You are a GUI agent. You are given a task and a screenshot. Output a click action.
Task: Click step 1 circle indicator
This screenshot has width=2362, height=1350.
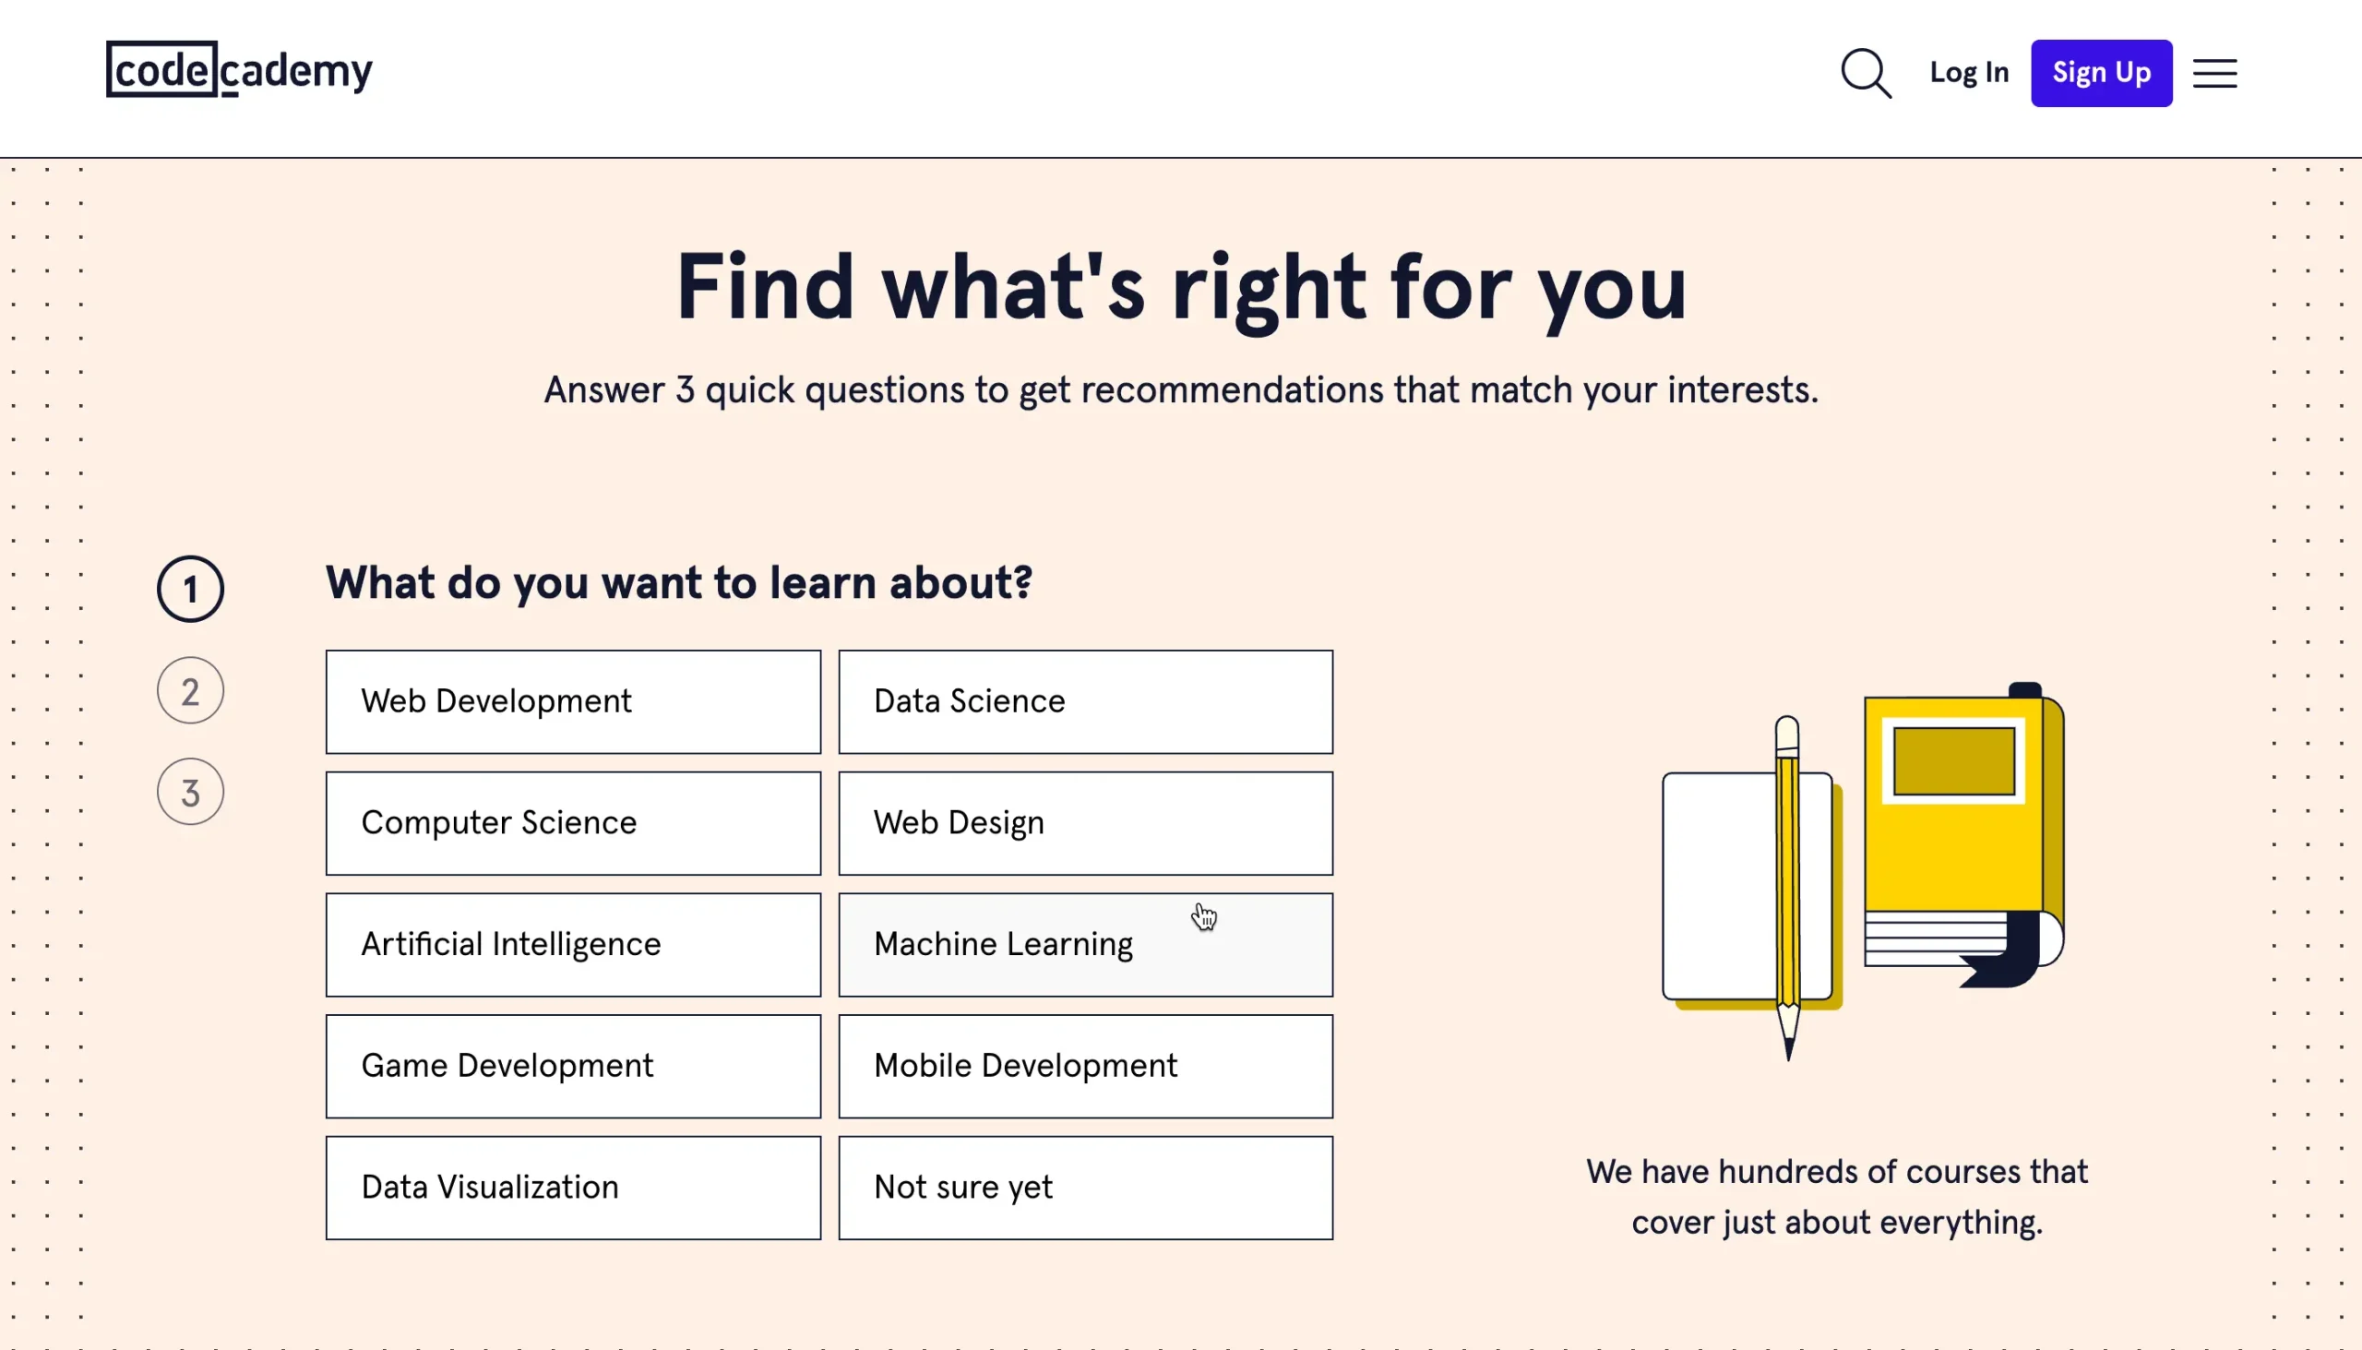pyautogui.click(x=190, y=589)
